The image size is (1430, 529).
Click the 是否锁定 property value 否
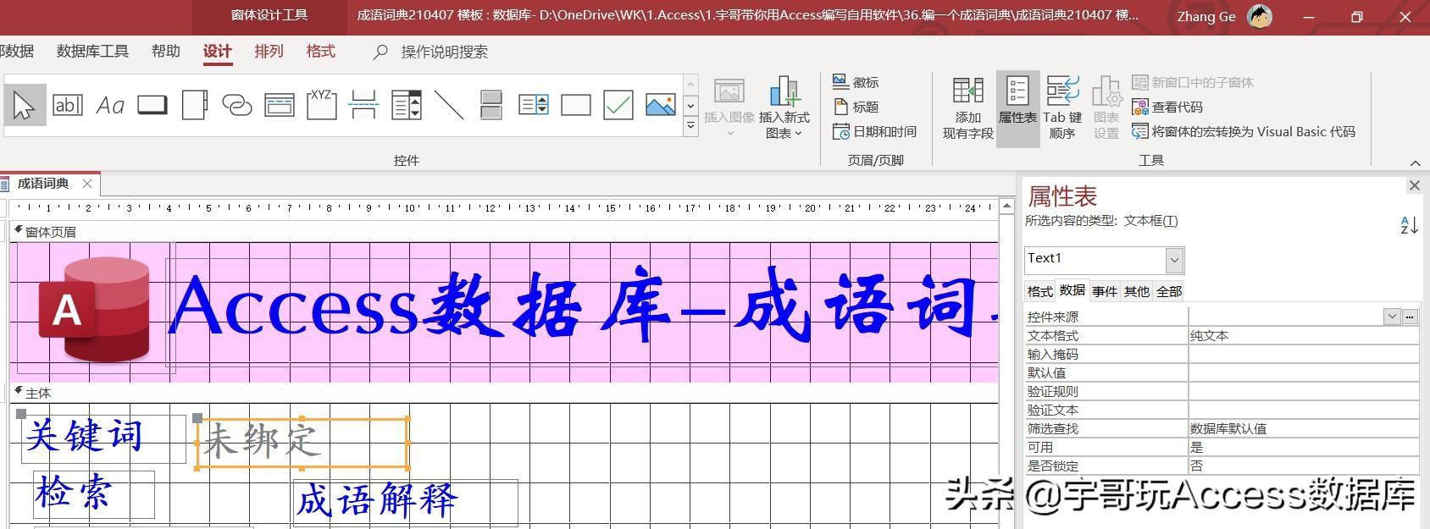tap(1303, 466)
